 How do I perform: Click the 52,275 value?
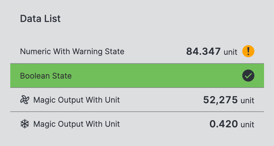pyautogui.click(x=220, y=100)
